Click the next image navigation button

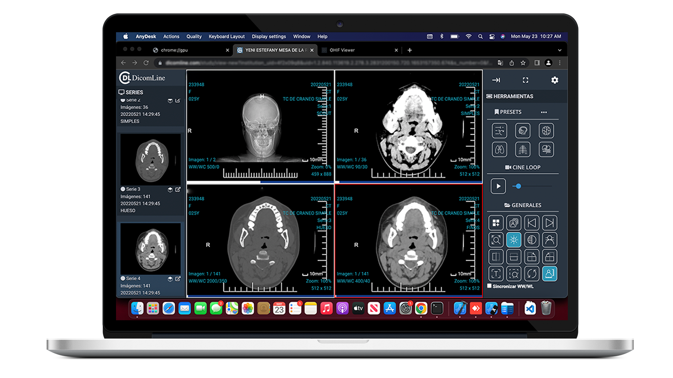click(550, 223)
